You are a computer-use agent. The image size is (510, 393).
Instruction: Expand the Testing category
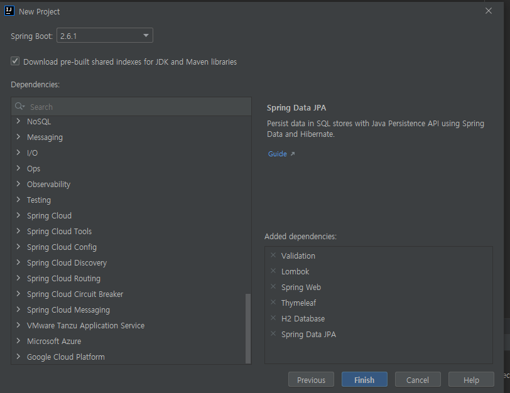19,200
